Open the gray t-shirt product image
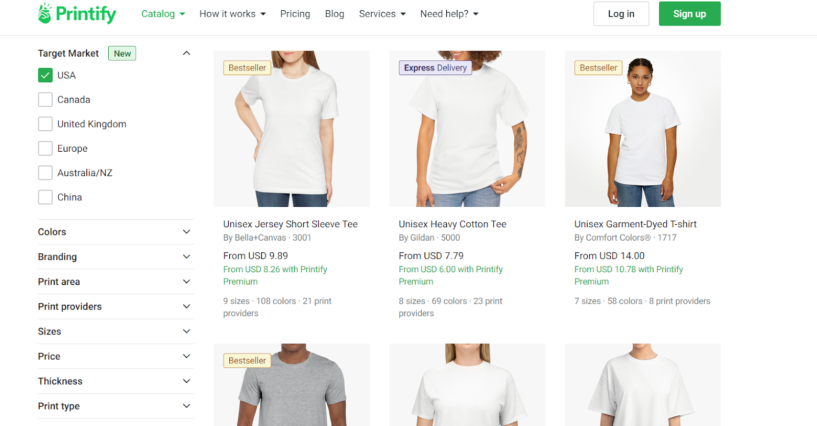Image resolution: width=817 pixels, height=426 pixels. 292,385
